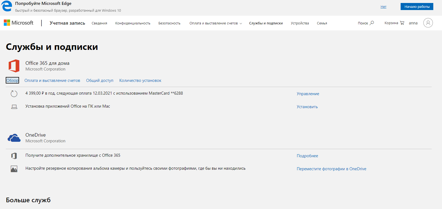The image size is (442, 209).
Task: Open the Конфиденциальность menu item
Action: coord(133,23)
